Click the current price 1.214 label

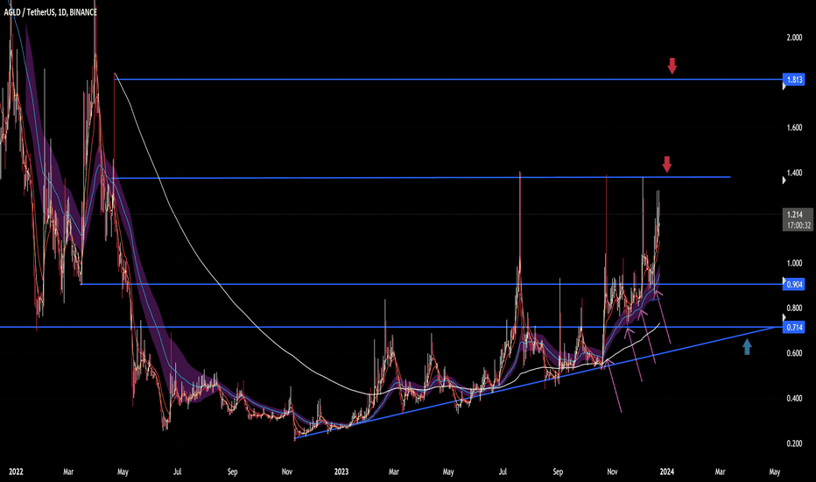(795, 214)
